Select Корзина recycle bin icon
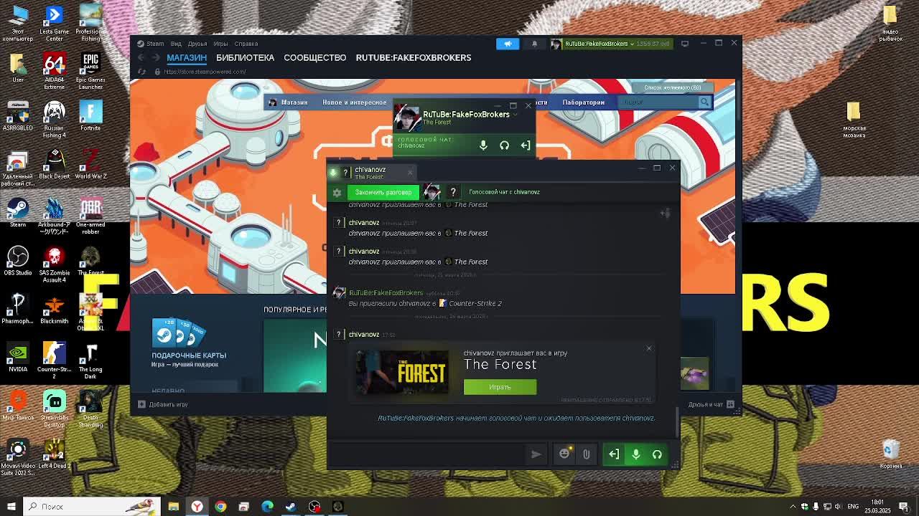Screen dimensions: 919x516 click(x=890, y=454)
